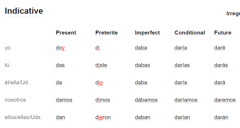240x128 pixels.
Task: Select the present form "damos"
Action: (x=64, y=100)
